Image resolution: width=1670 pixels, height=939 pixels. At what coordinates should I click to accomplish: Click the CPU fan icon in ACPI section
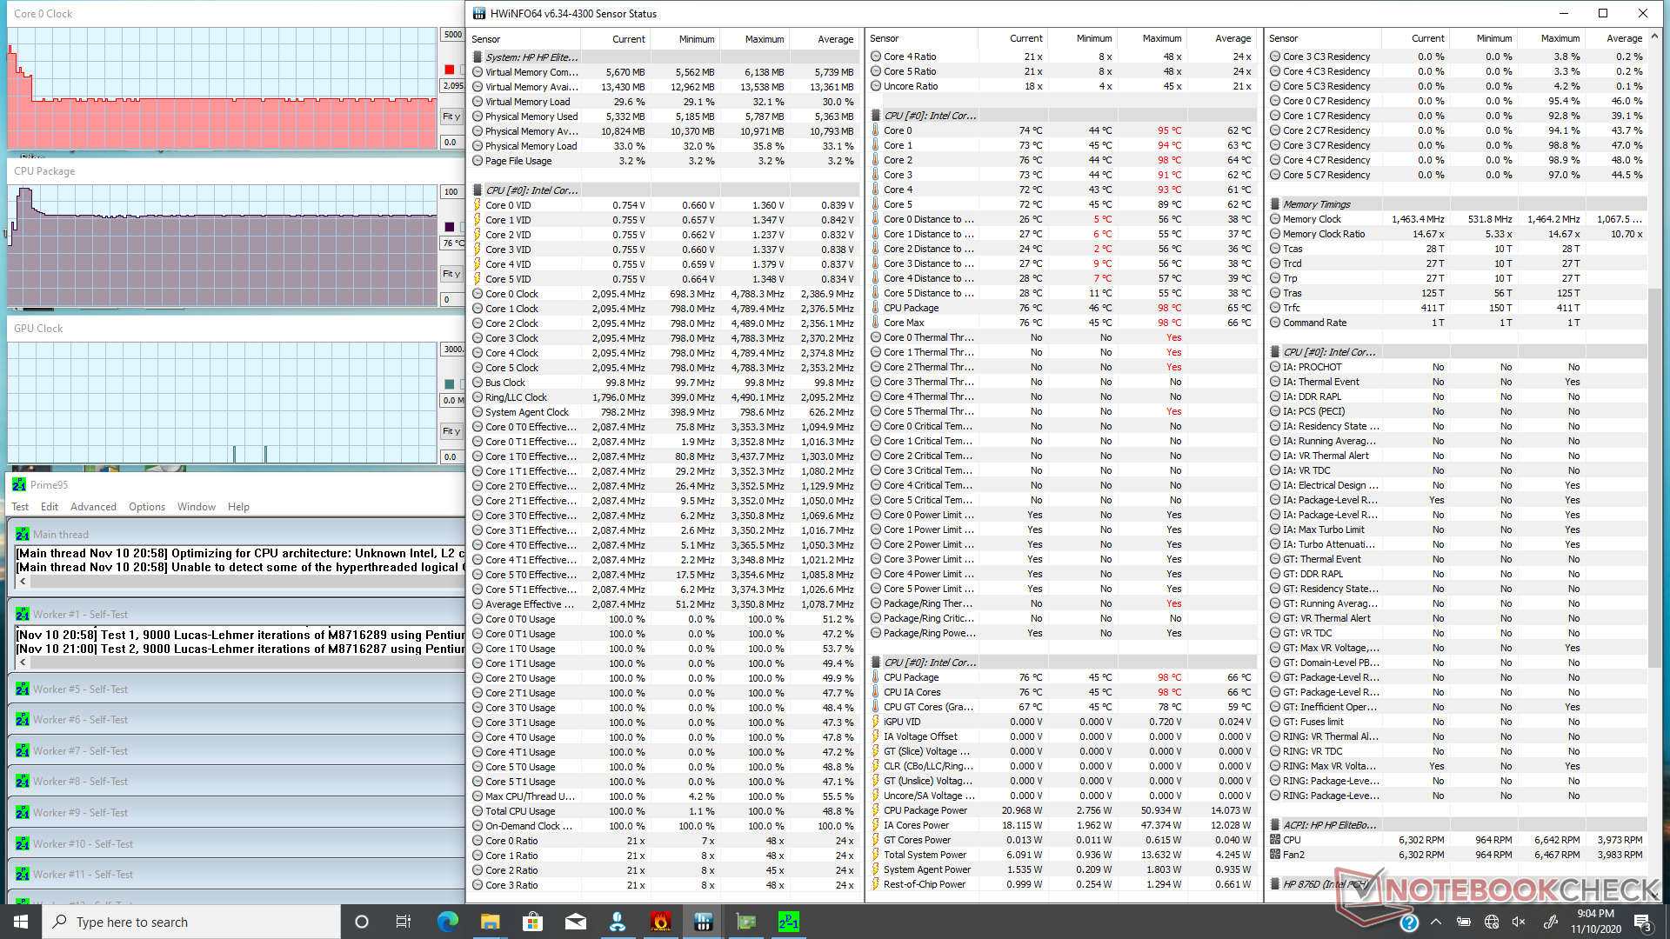[x=1275, y=840]
